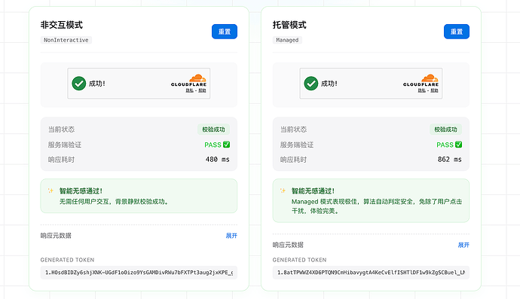The width and height of the screenshot is (520, 299).
Task: Click the sparkle icon in the NonInteractive success notice
Action: (x=50, y=191)
